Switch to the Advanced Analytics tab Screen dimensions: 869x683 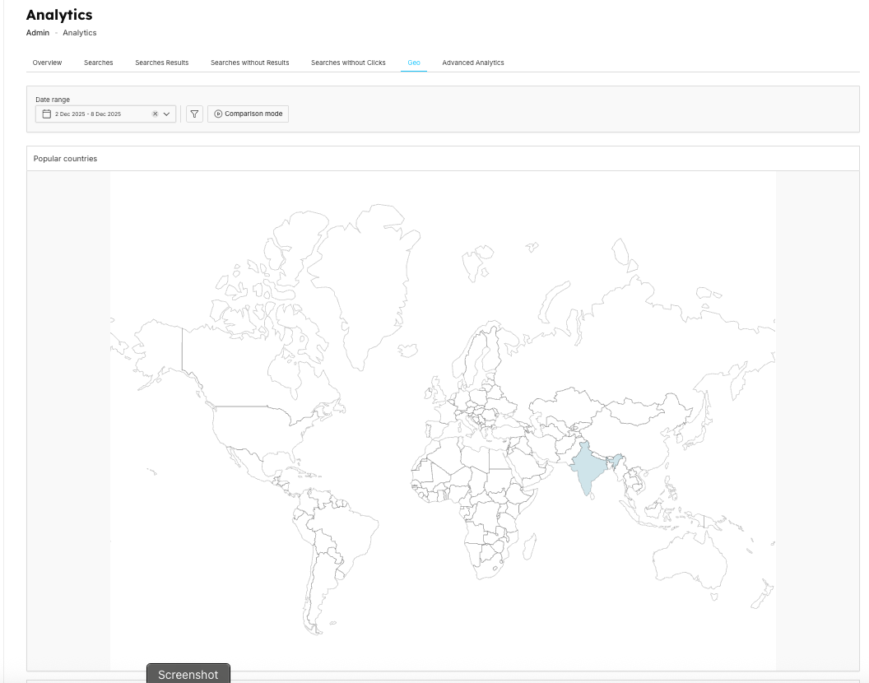pos(473,63)
